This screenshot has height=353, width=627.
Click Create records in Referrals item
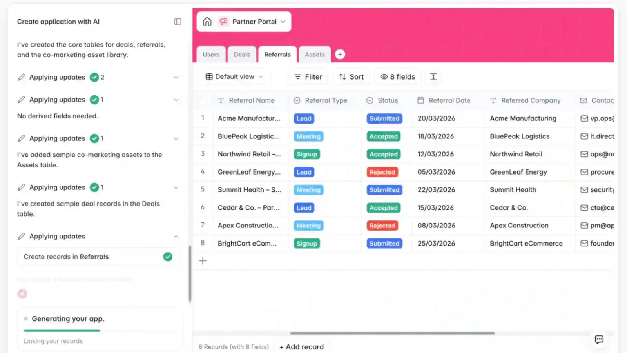coord(98,257)
